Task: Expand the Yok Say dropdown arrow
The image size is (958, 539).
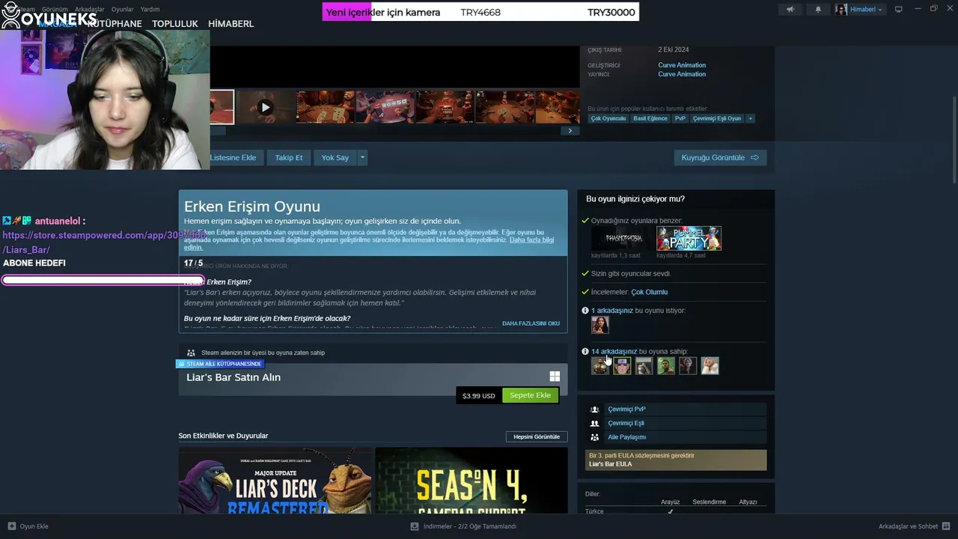Action: 362,157
